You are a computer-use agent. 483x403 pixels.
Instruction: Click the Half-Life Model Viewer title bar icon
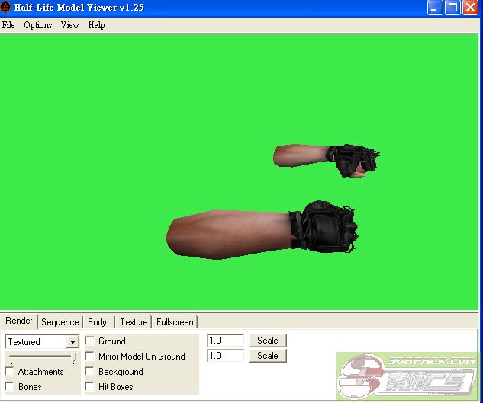coord(5,7)
